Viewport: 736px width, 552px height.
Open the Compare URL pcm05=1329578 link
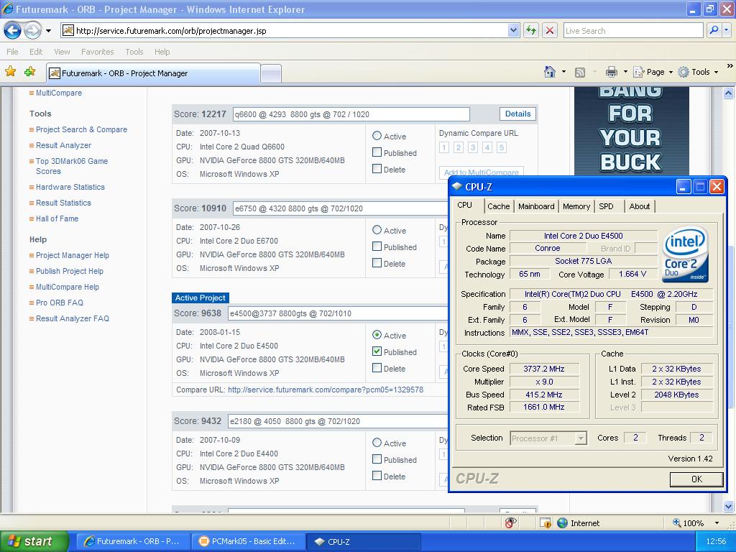326,390
